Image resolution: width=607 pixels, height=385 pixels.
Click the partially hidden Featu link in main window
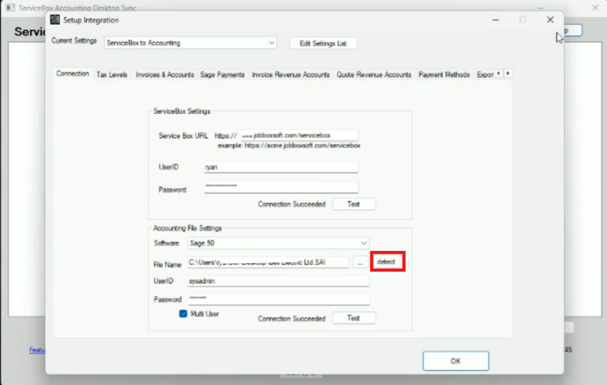point(37,350)
